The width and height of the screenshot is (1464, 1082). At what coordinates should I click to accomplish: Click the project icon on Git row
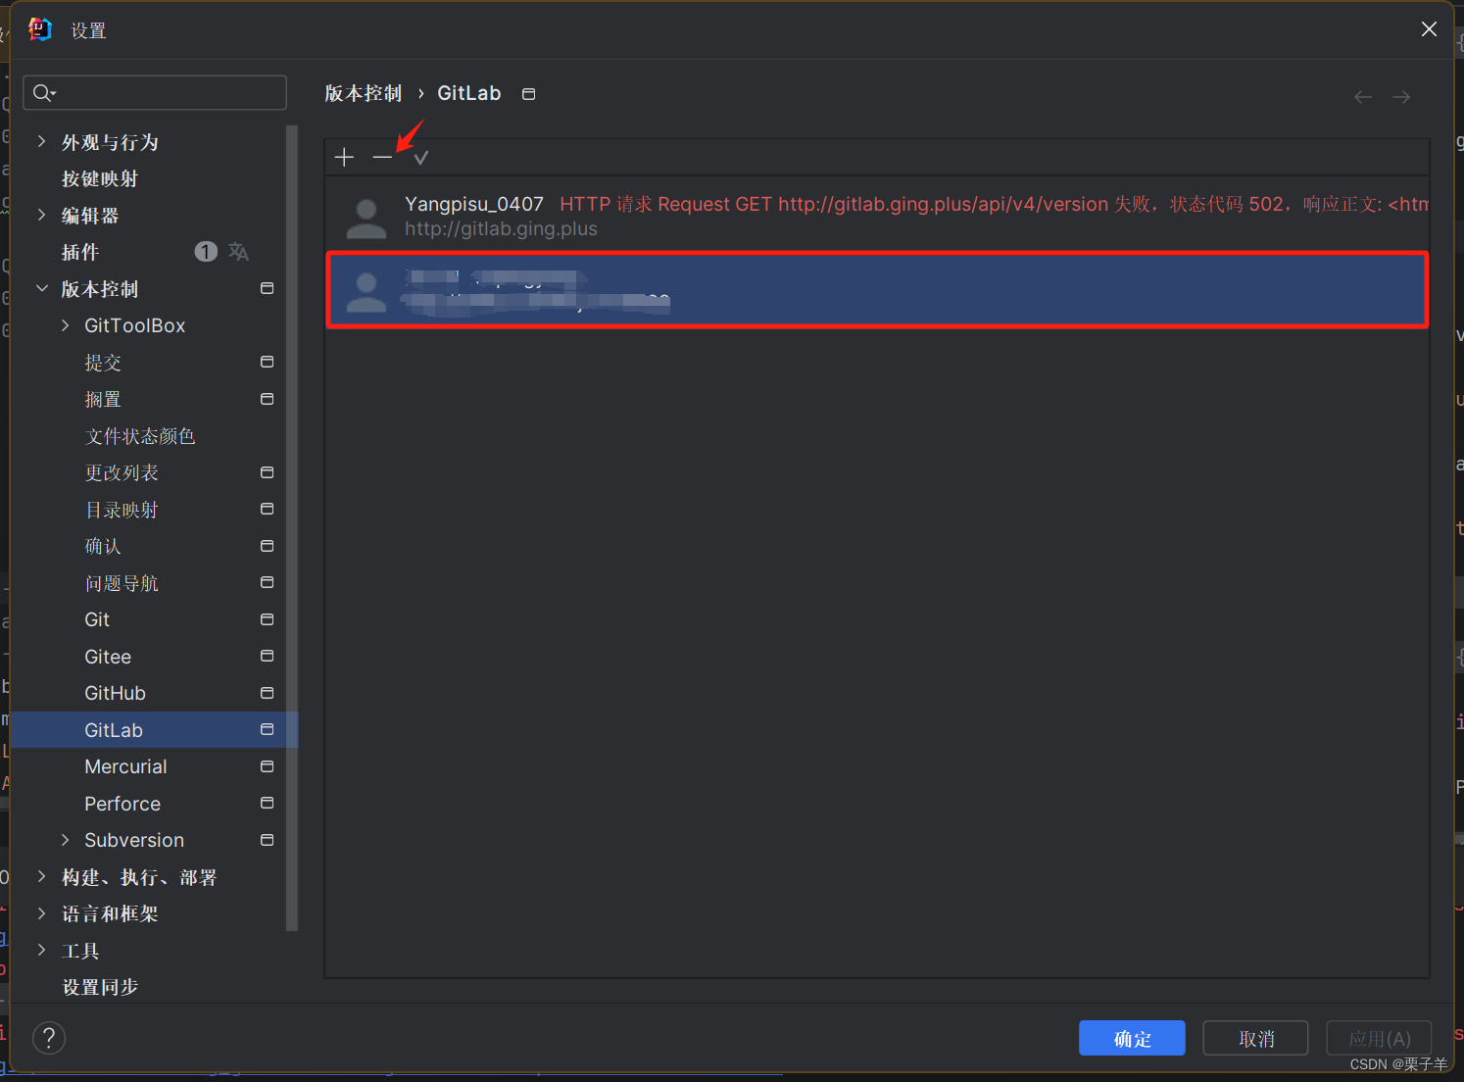click(x=267, y=619)
